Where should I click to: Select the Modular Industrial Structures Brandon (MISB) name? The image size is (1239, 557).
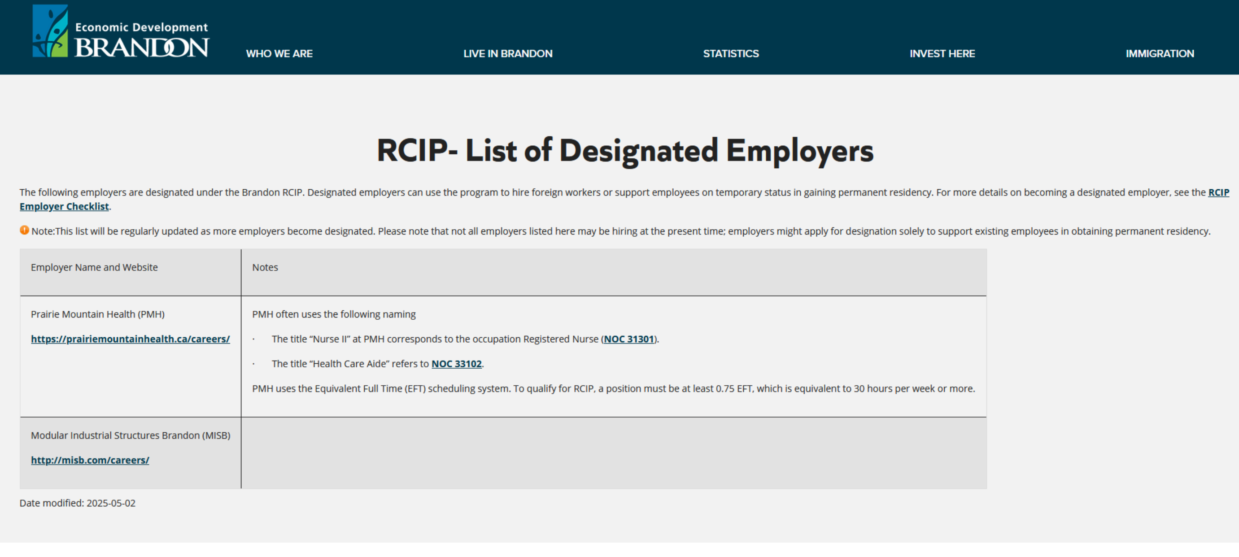point(131,435)
